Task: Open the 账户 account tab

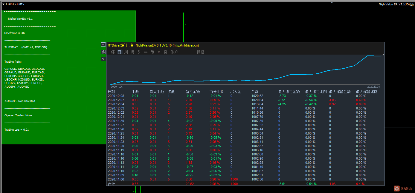Action: coord(174,52)
